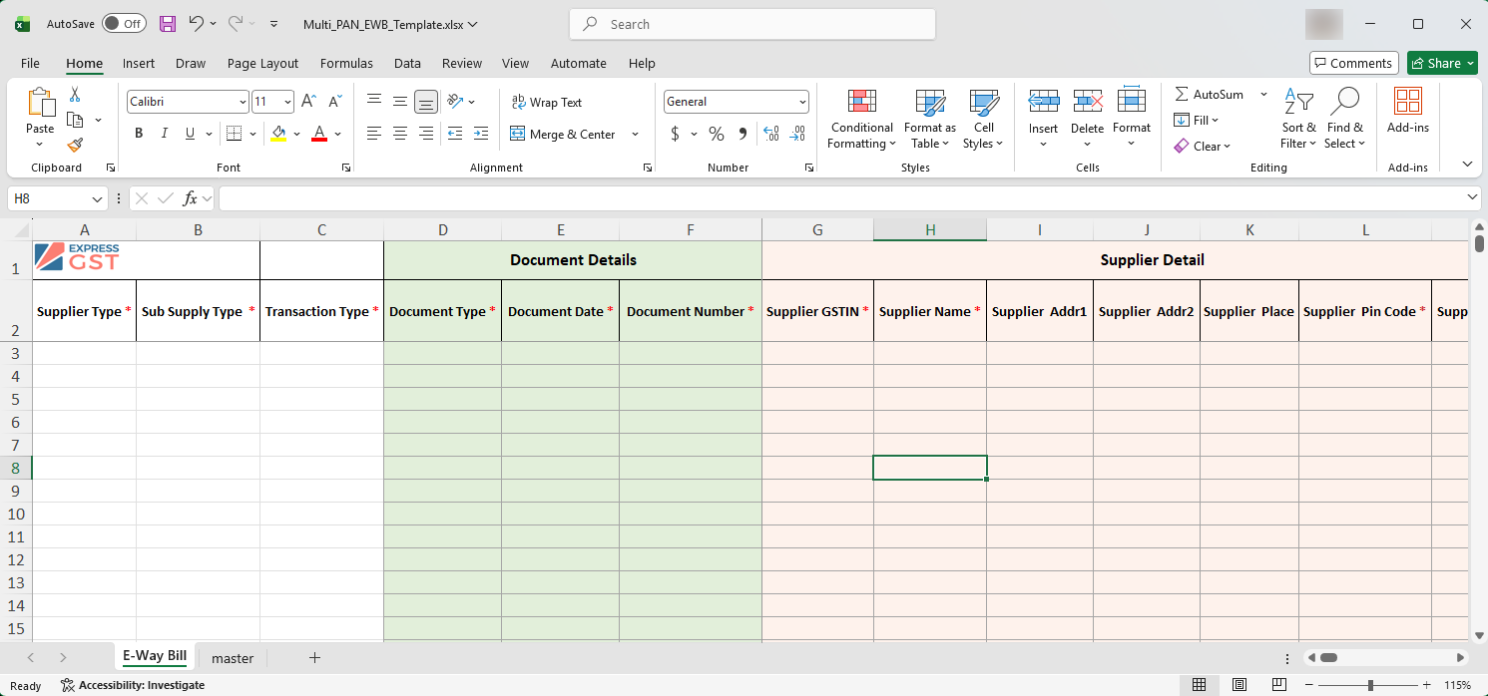
Task: Click the Cut scissors icon
Action: [75, 95]
